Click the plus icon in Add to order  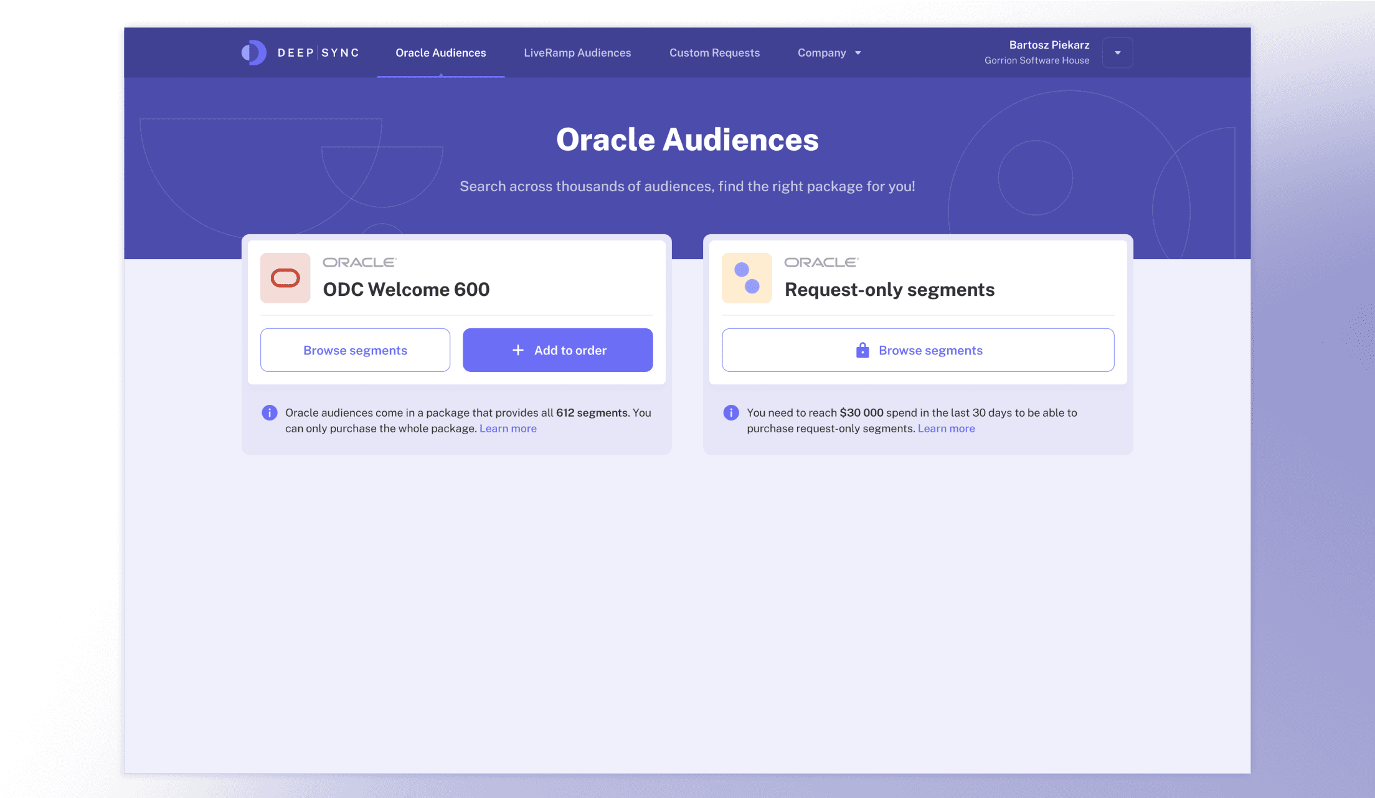[518, 350]
